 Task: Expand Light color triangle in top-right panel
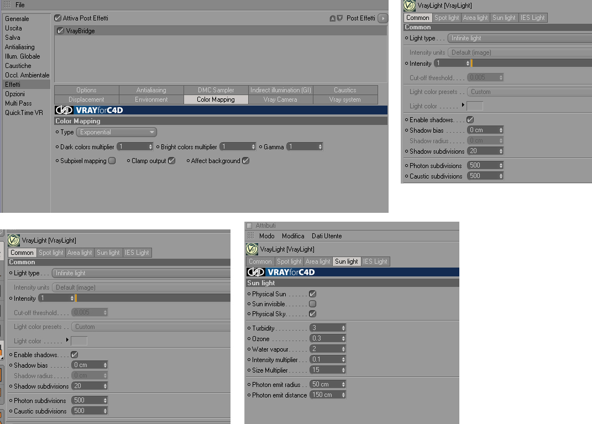(x=463, y=105)
